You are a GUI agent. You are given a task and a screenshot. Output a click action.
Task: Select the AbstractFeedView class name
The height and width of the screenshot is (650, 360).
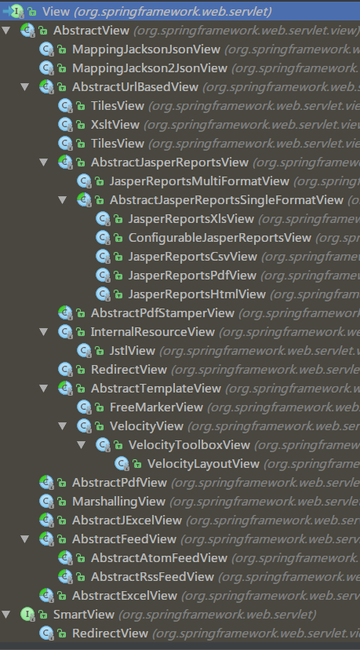(124, 539)
